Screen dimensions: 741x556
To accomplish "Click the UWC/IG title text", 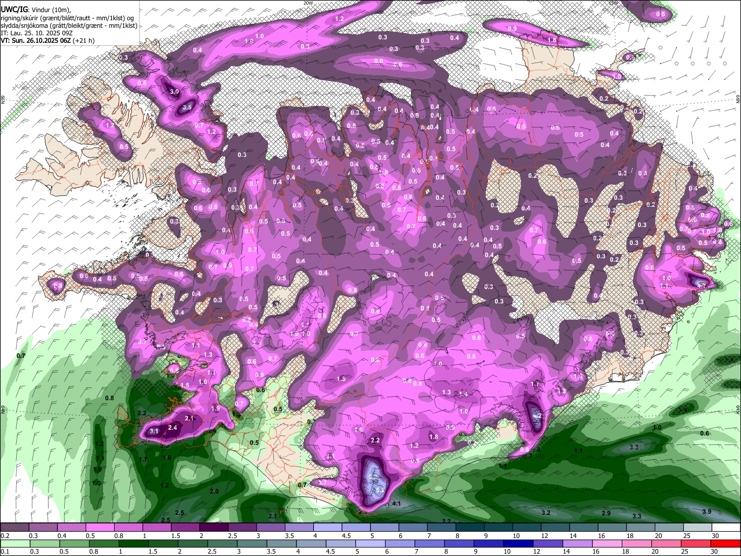I will [x=14, y=9].
